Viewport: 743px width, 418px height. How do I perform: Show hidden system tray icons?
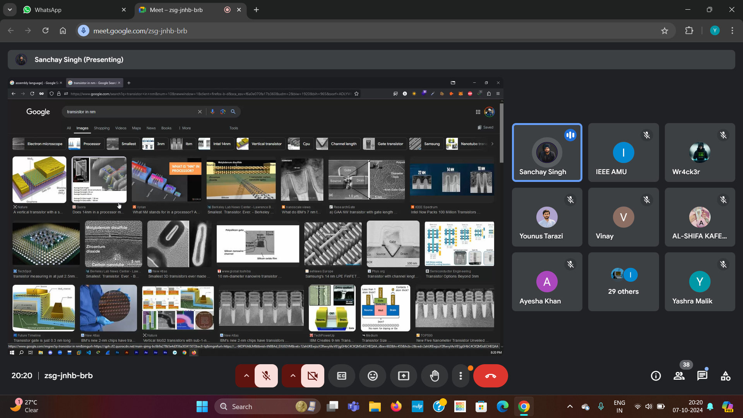570,406
